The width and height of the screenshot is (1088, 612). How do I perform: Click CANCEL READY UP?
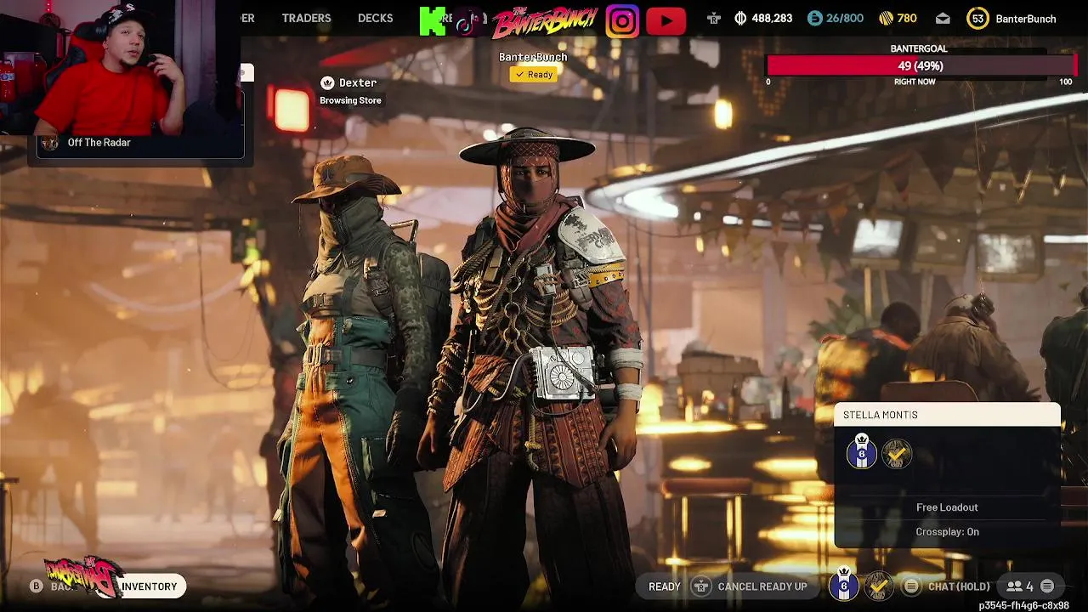pyautogui.click(x=762, y=586)
